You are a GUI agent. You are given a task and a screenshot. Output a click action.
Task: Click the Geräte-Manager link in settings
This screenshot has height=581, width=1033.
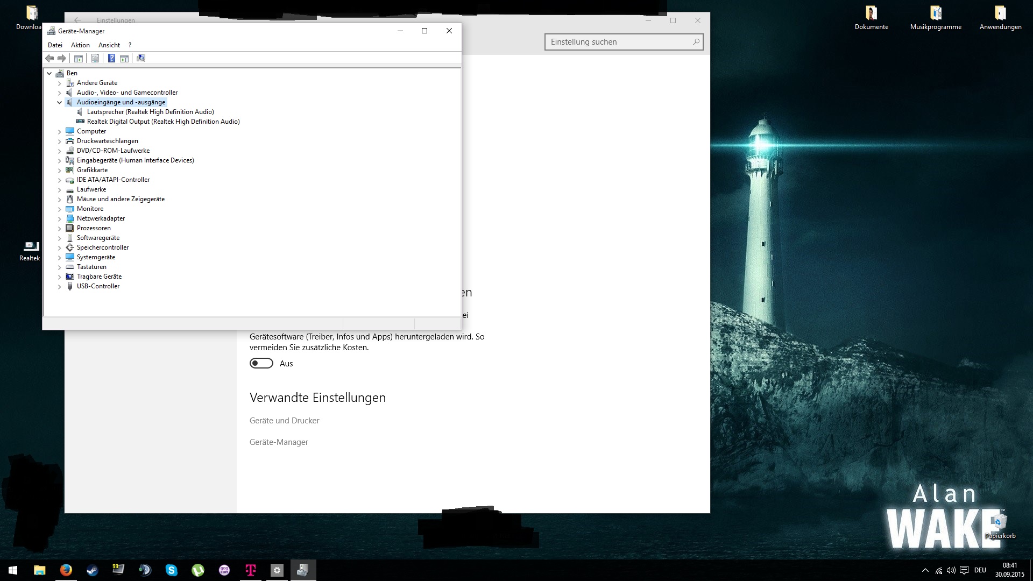[x=279, y=442]
